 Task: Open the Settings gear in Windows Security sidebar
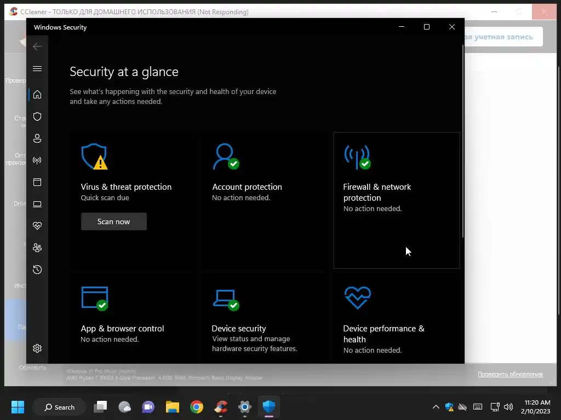37,348
